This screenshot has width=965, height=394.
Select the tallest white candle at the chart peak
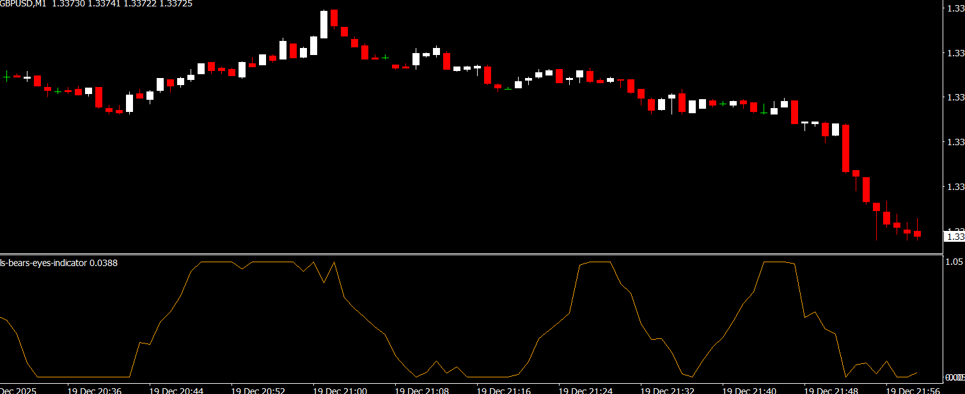point(324,24)
